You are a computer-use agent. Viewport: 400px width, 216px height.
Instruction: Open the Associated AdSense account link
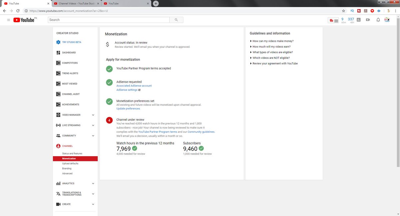[134, 86]
